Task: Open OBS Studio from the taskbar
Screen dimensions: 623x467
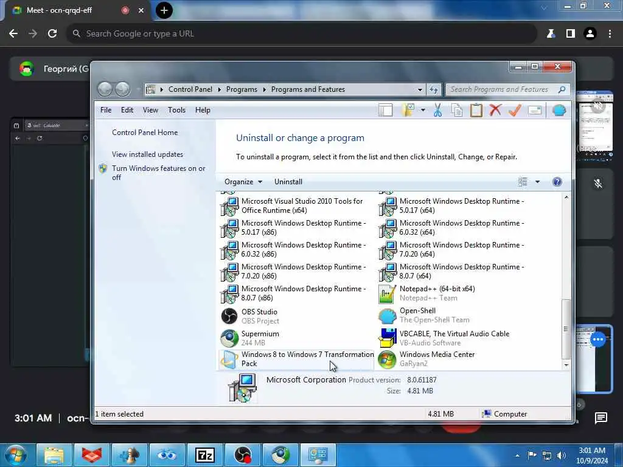Action: (242, 455)
